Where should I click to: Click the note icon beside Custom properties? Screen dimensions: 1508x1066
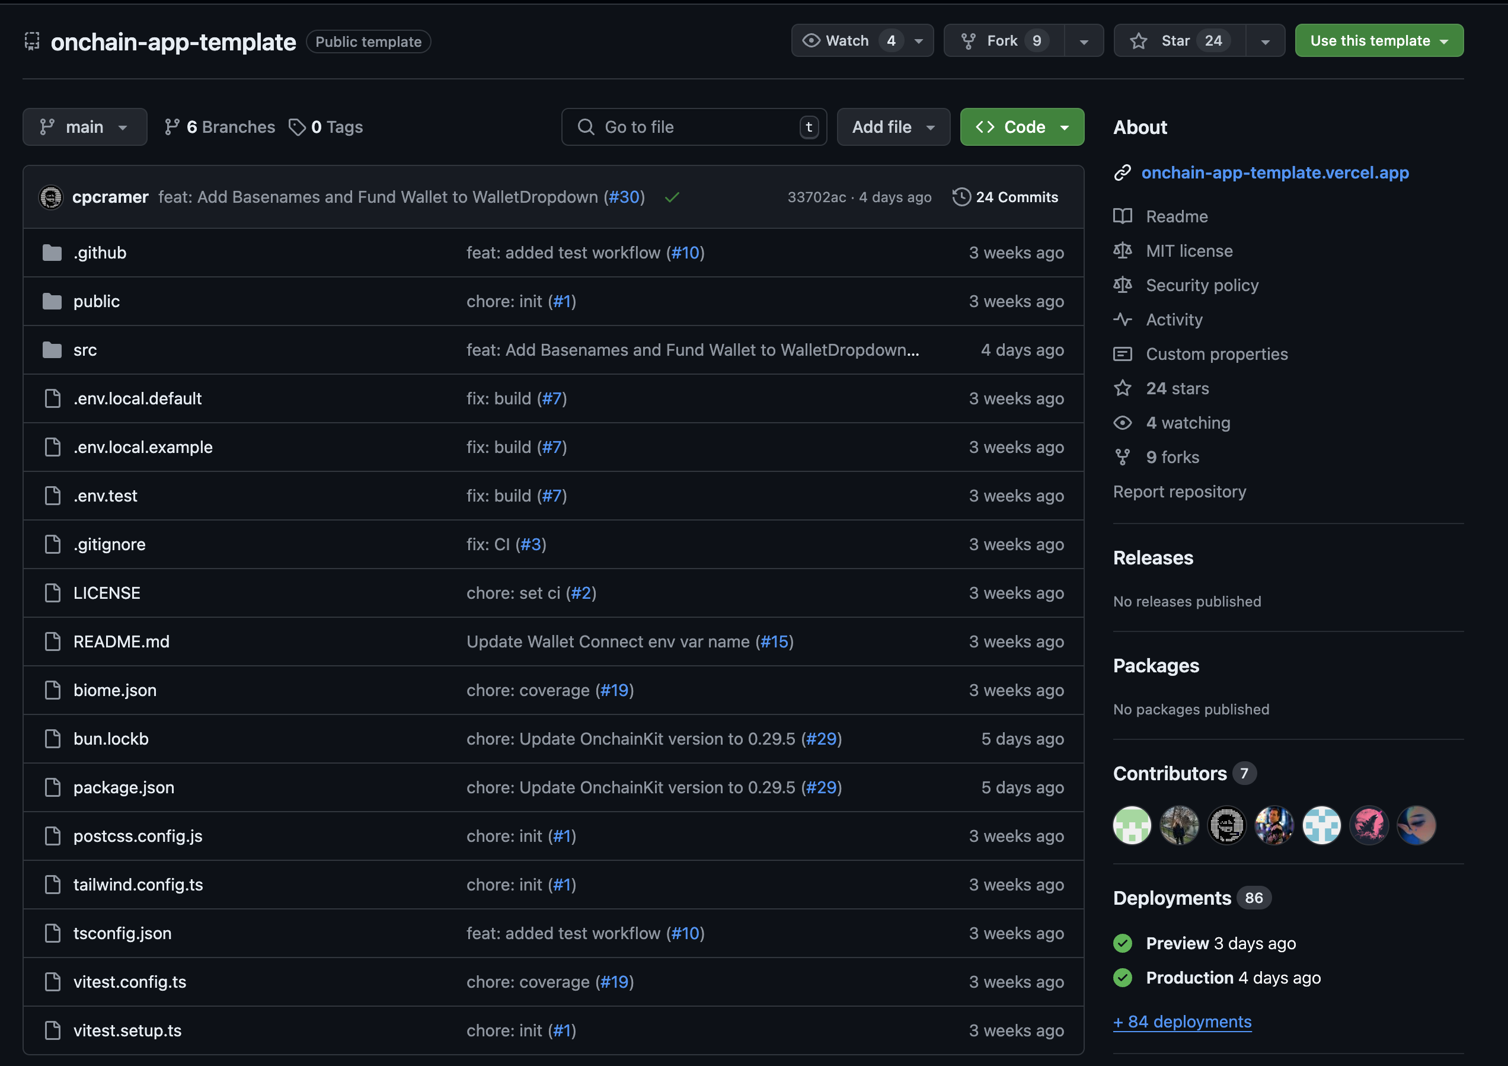(1123, 354)
